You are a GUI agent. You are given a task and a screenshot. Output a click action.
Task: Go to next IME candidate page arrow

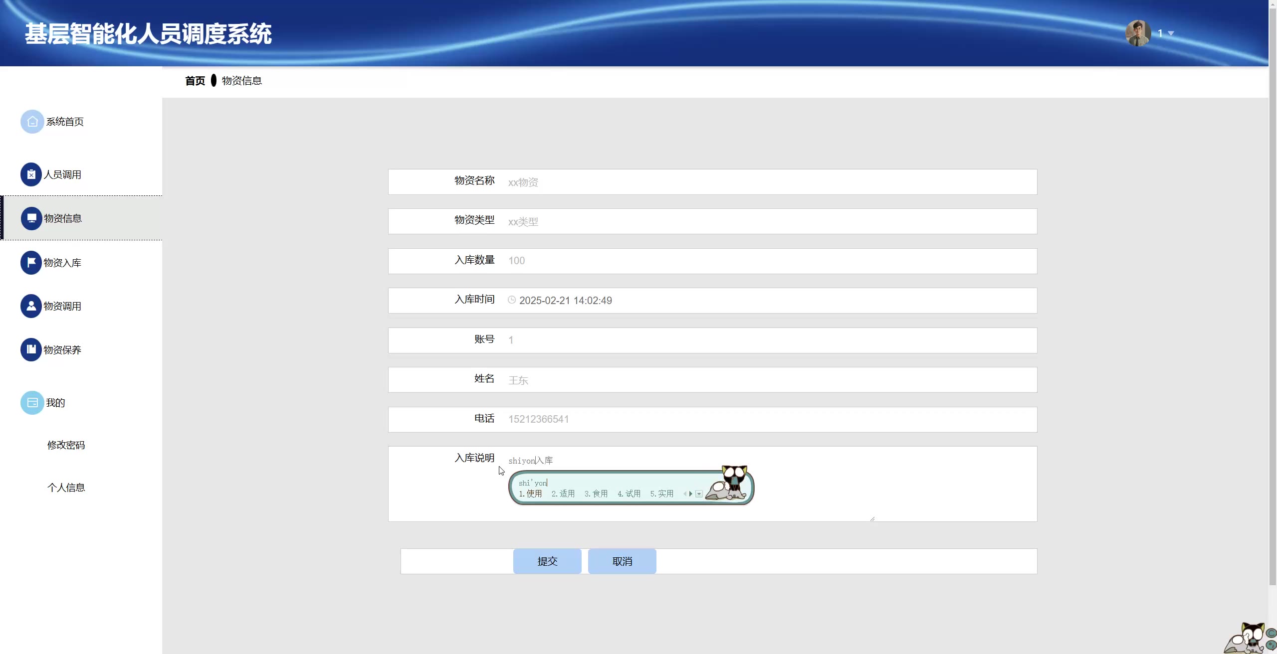pyautogui.click(x=691, y=494)
